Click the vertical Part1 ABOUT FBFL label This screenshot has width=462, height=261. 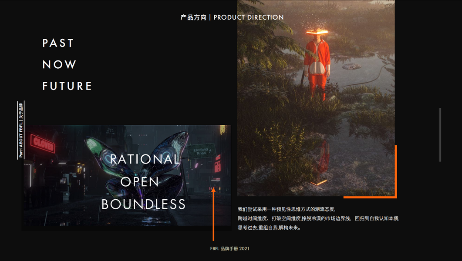pyautogui.click(x=21, y=130)
